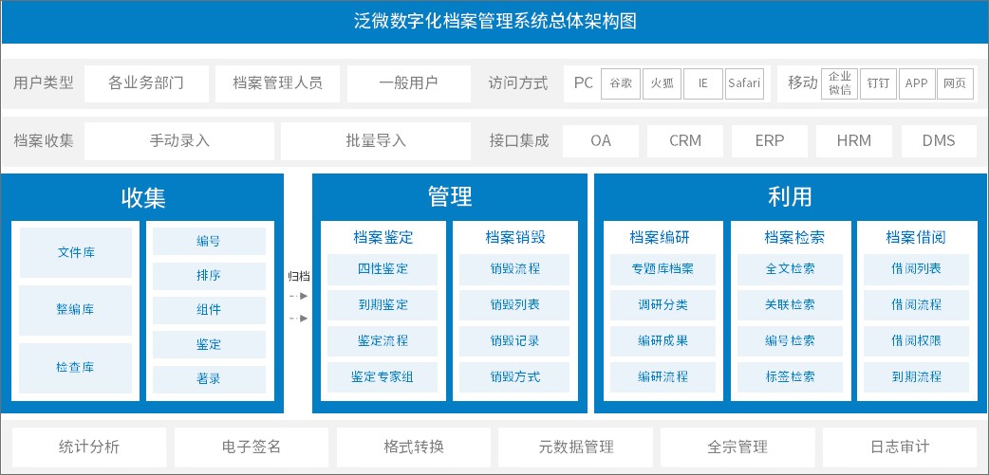The height and width of the screenshot is (475, 989).
Task: Open the 检查库 block
Action: coord(76,367)
